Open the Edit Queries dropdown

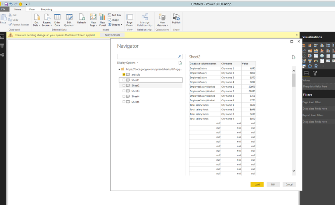tap(69, 24)
